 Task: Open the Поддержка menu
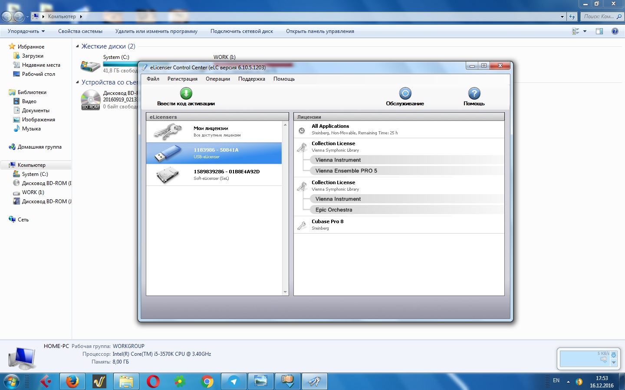coord(252,79)
